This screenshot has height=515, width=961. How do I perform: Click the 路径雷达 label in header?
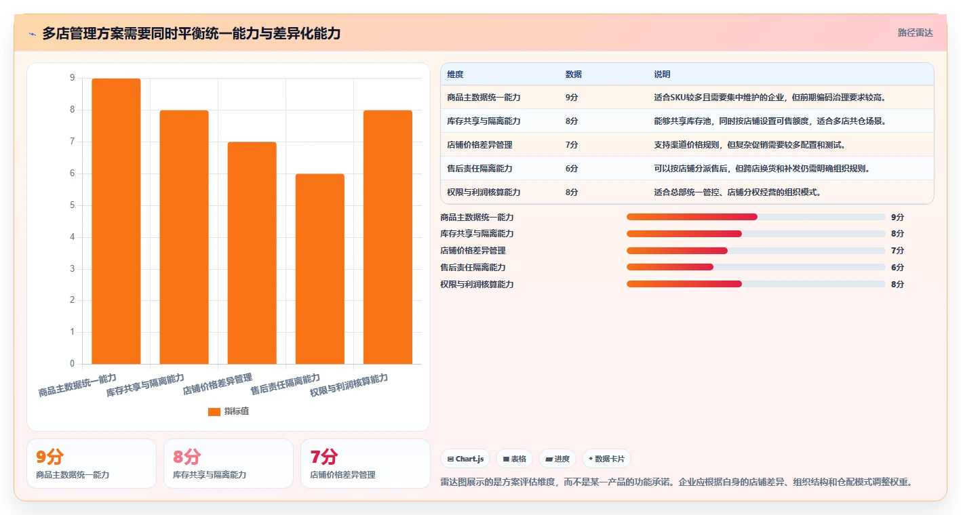click(916, 33)
